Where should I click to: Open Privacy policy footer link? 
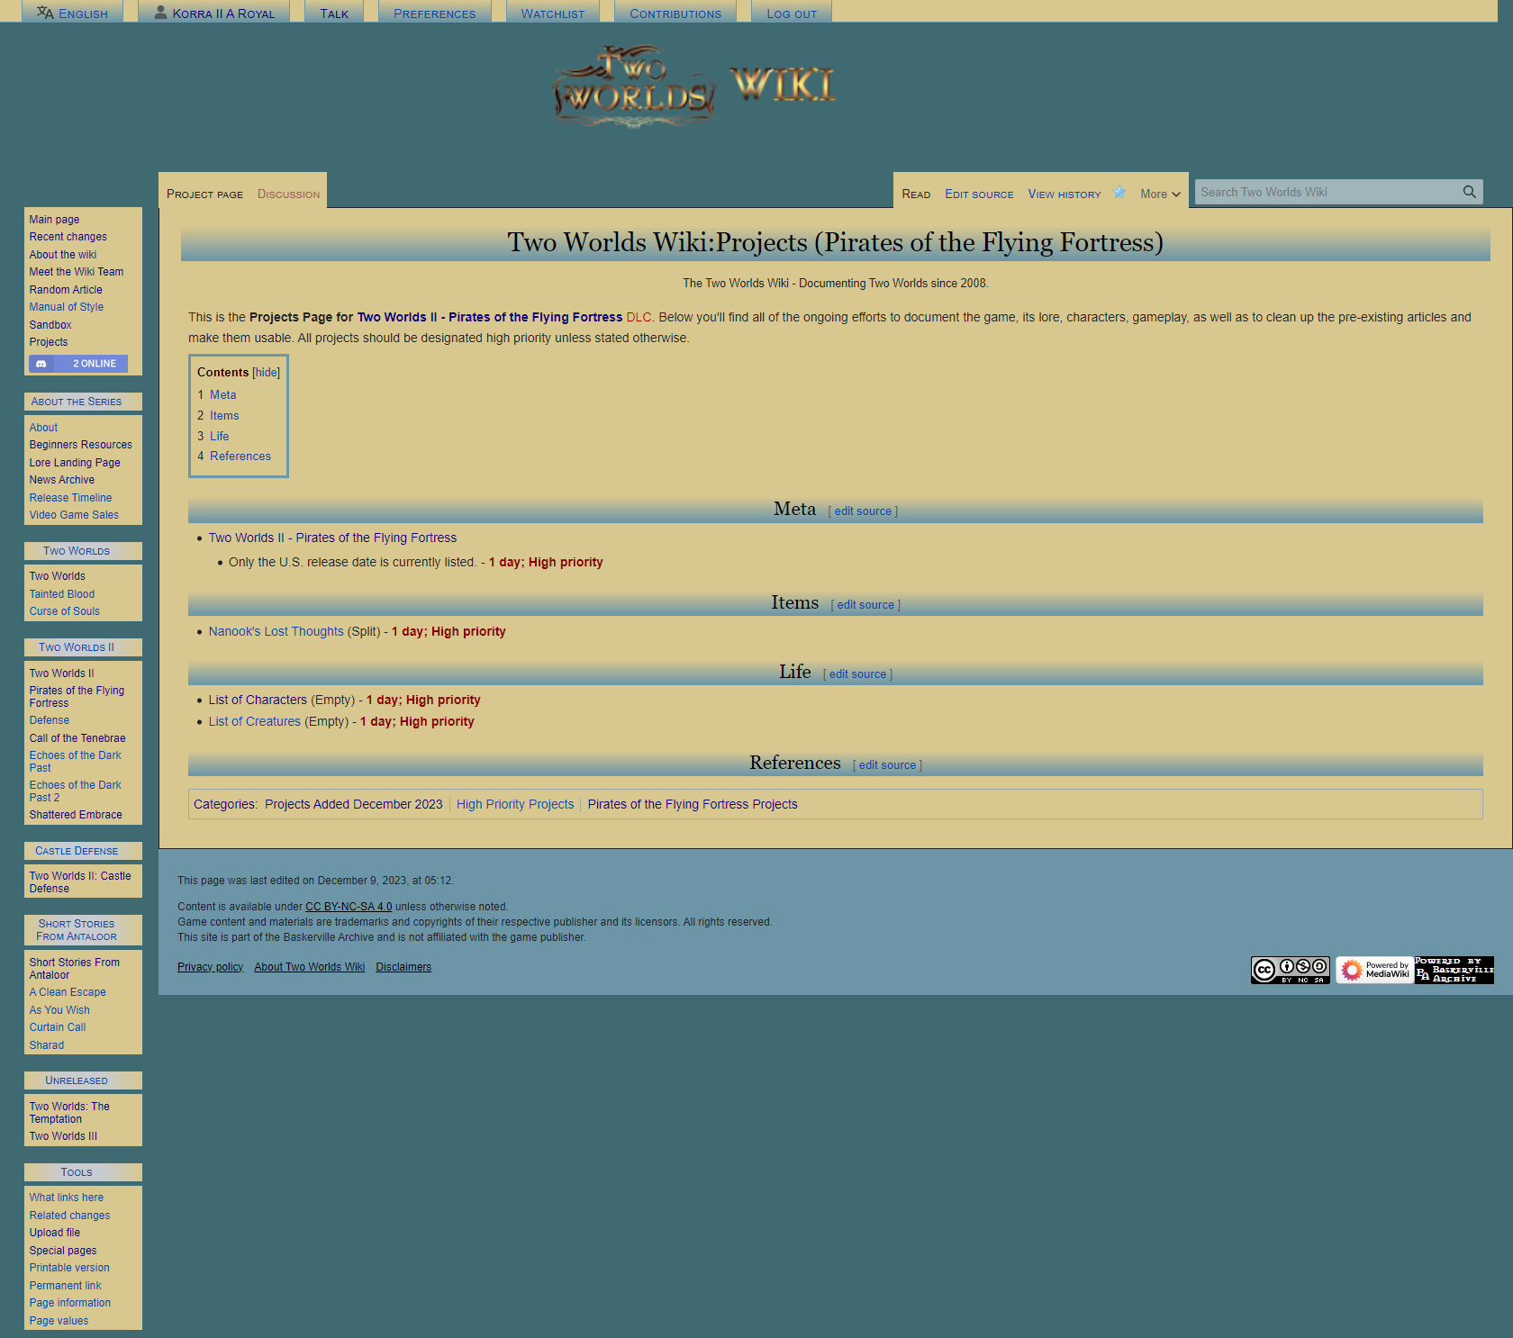point(210,967)
